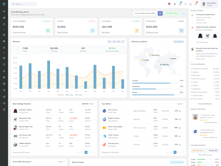Click the activity pulse icon beside Add Product
The width and height of the screenshot is (221, 166).
pyautogui.click(x=184, y=13)
